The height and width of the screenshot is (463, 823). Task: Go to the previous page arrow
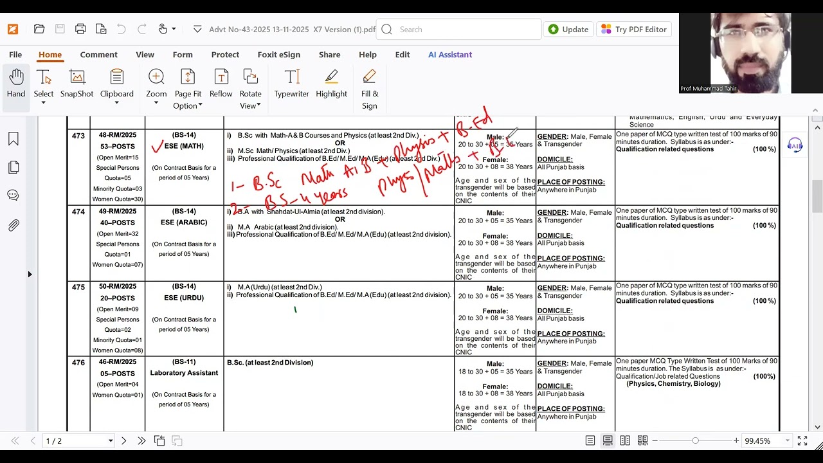click(x=33, y=440)
